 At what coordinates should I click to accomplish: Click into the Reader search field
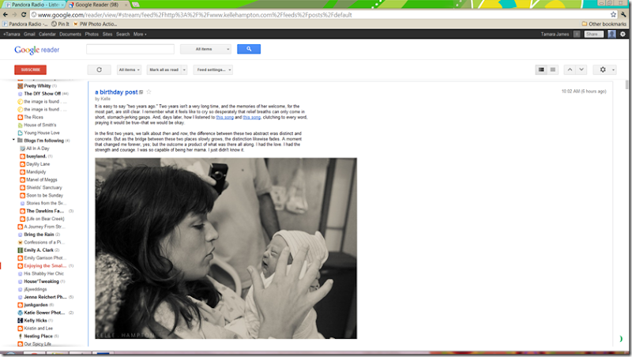click(x=130, y=49)
